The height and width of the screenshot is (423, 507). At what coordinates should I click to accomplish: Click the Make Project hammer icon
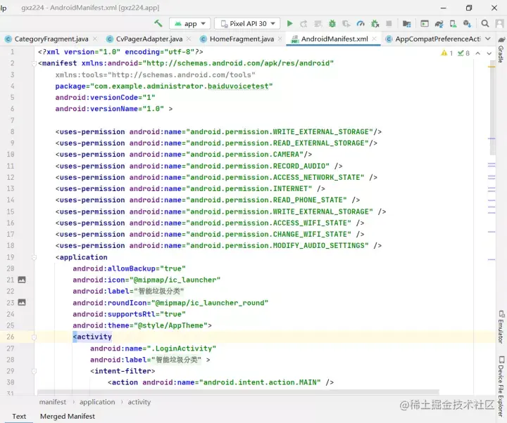(158, 24)
